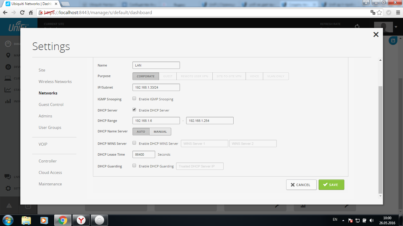Enable DHCP WINS Server checkbox
403x226 pixels.
(134, 143)
